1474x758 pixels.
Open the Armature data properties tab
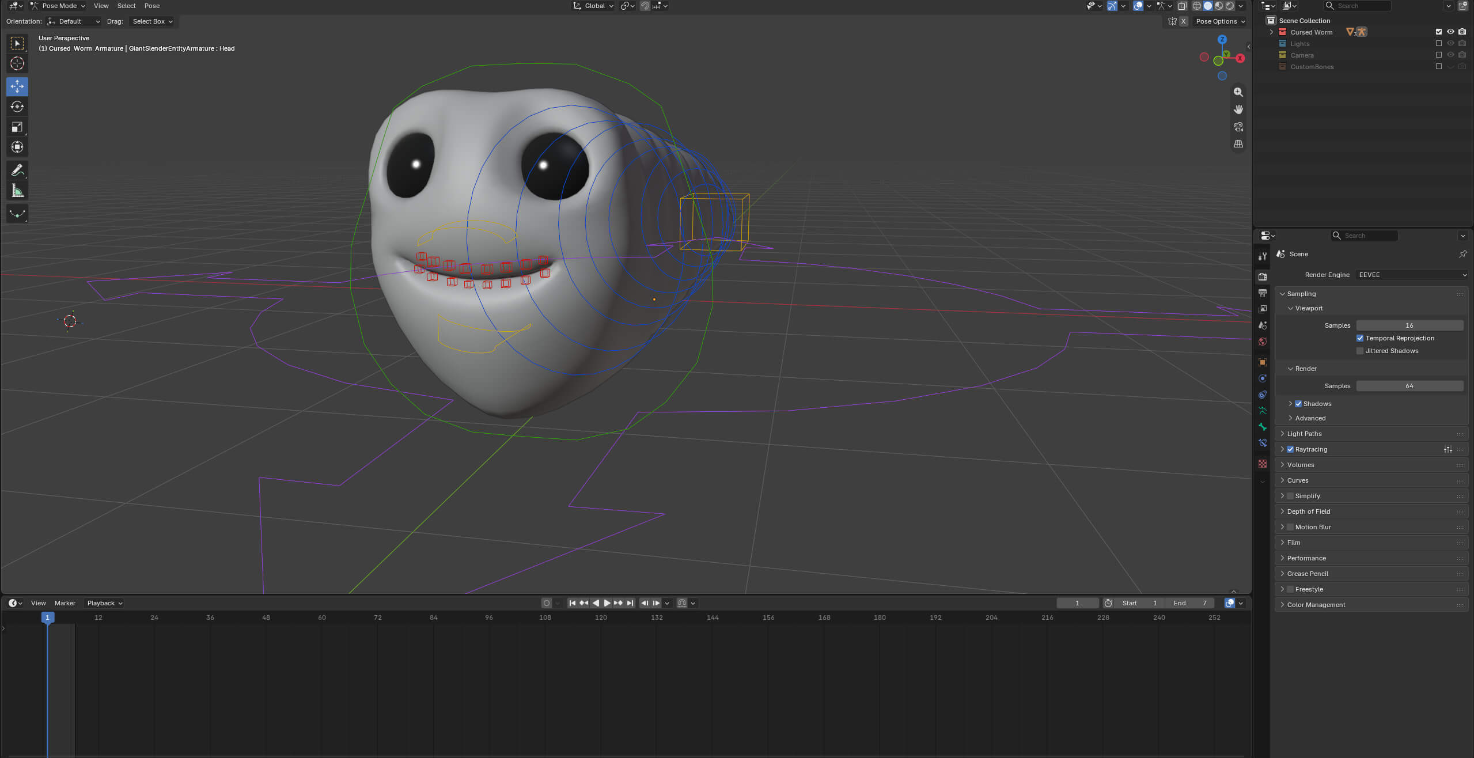point(1263,411)
